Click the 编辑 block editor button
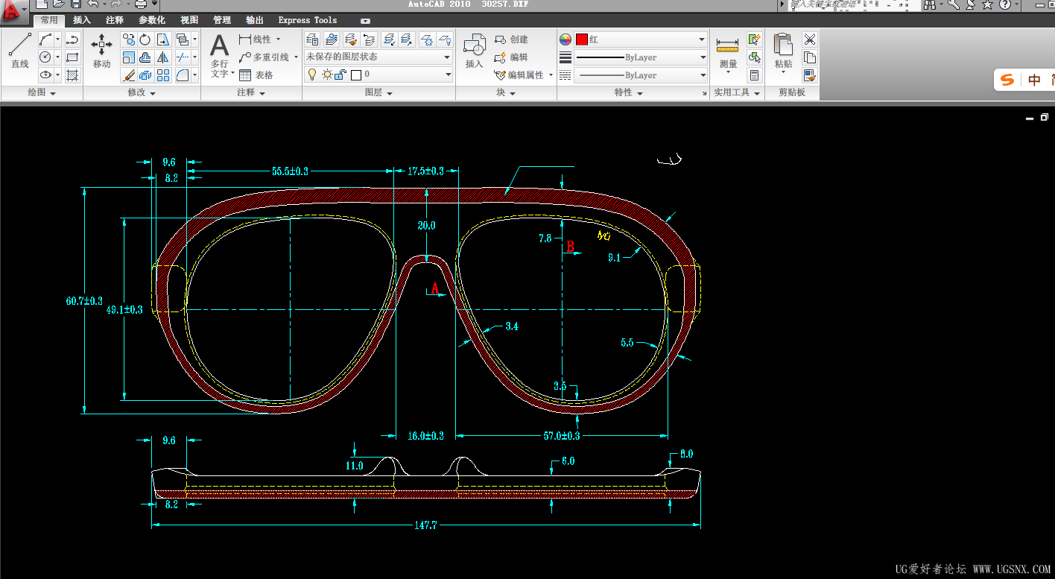The image size is (1055, 579). click(511, 57)
